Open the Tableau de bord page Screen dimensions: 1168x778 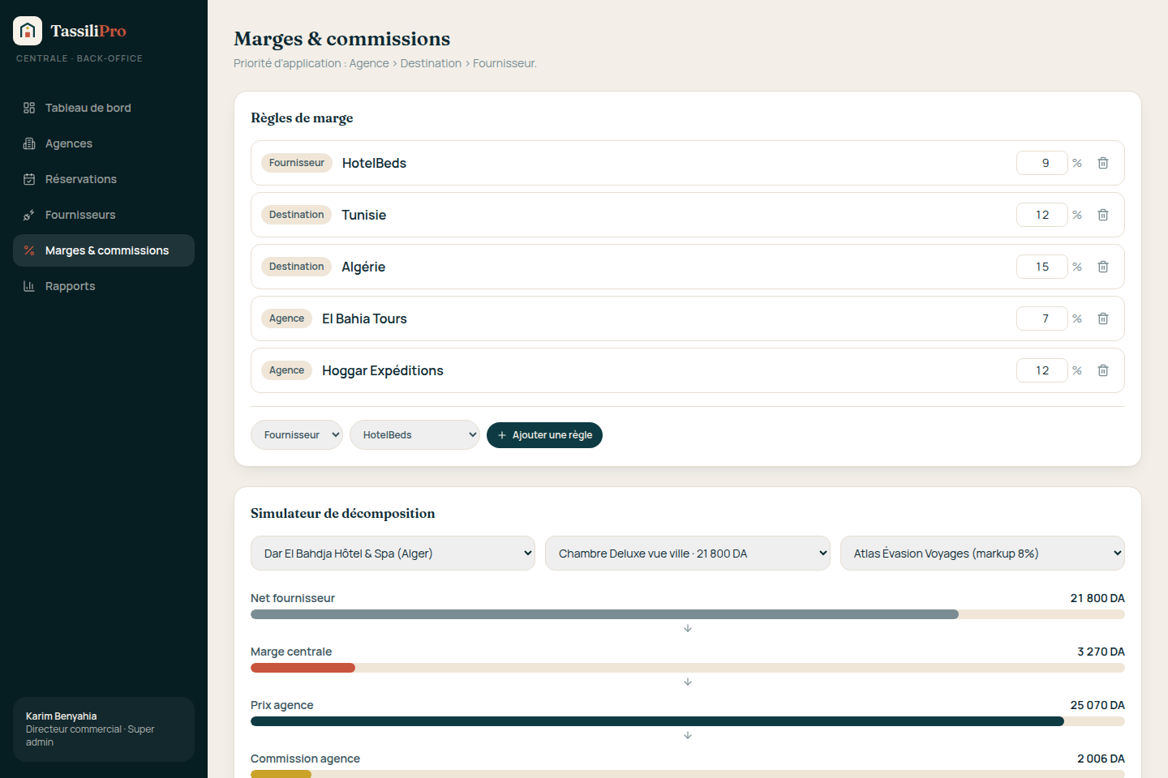click(x=104, y=108)
